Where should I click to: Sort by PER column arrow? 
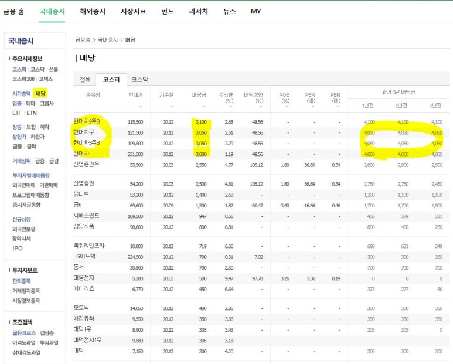(x=312, y=107)
